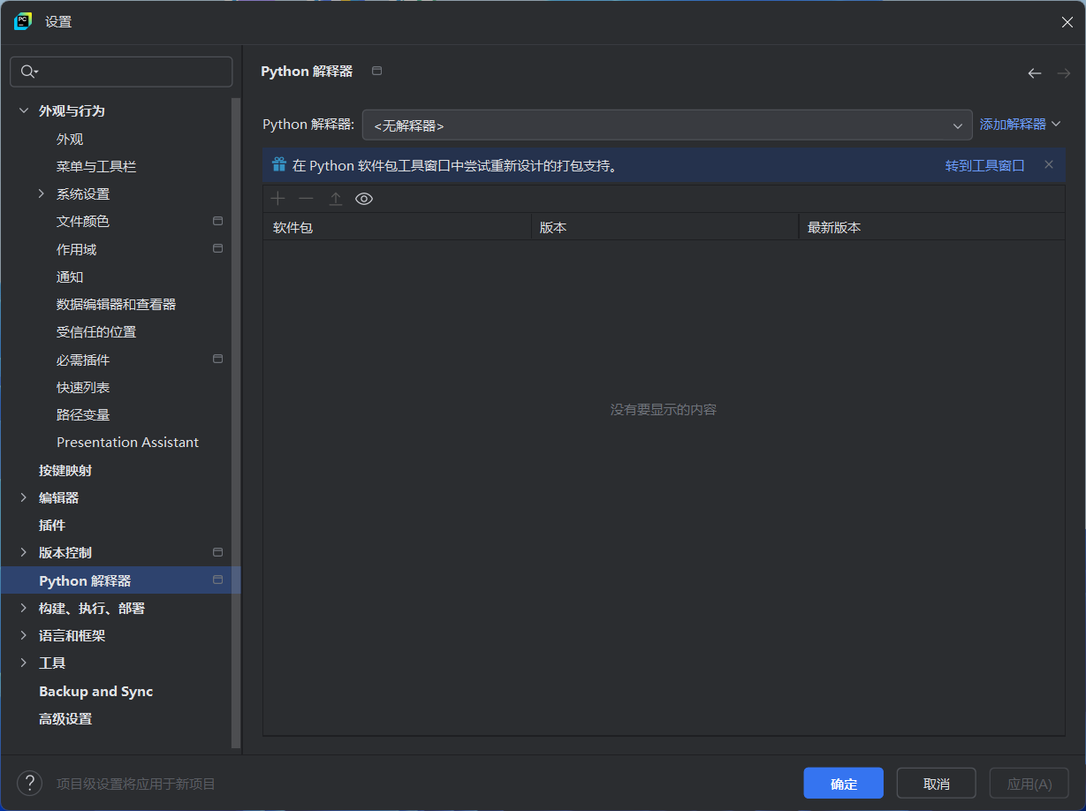Expand the 工具 section

(x=24, y=663)
